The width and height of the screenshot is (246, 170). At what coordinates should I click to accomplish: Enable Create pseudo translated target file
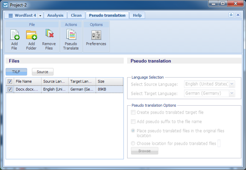133,112
